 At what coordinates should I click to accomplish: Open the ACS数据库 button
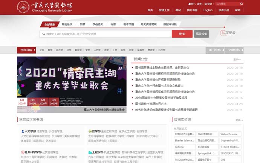[208, 147]
